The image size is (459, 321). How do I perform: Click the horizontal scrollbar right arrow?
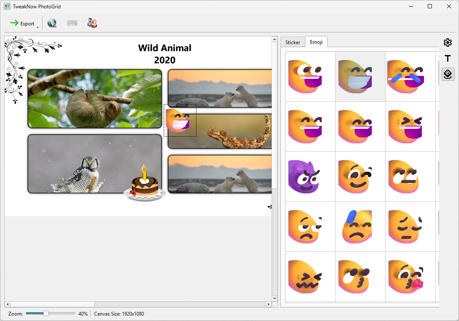pos(268,304)
